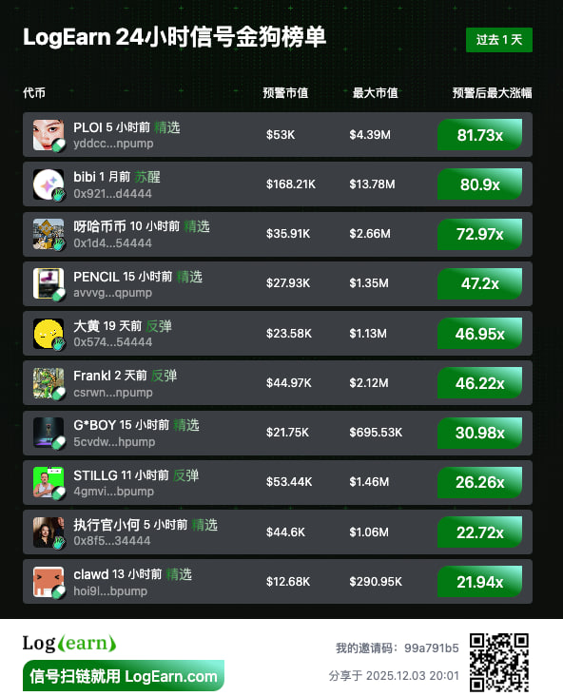This screenshot has width=563, height=696.
Task: Click the bibi token sparkle icon
Action: (49, 184)
